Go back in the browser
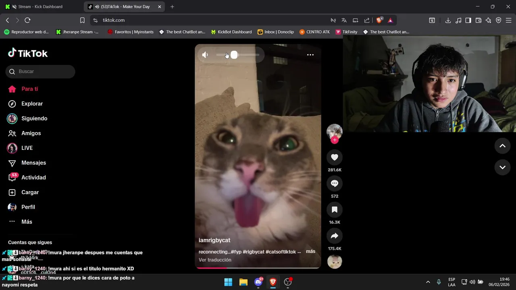 [x=7, y=20]
